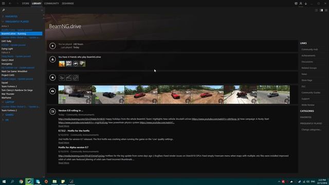
Task: Open the STORE tab
Action: click(x=26, y=4)
